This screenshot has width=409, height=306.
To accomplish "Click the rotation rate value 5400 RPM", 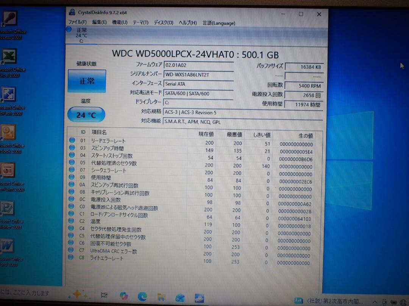I will pos(304,86).
